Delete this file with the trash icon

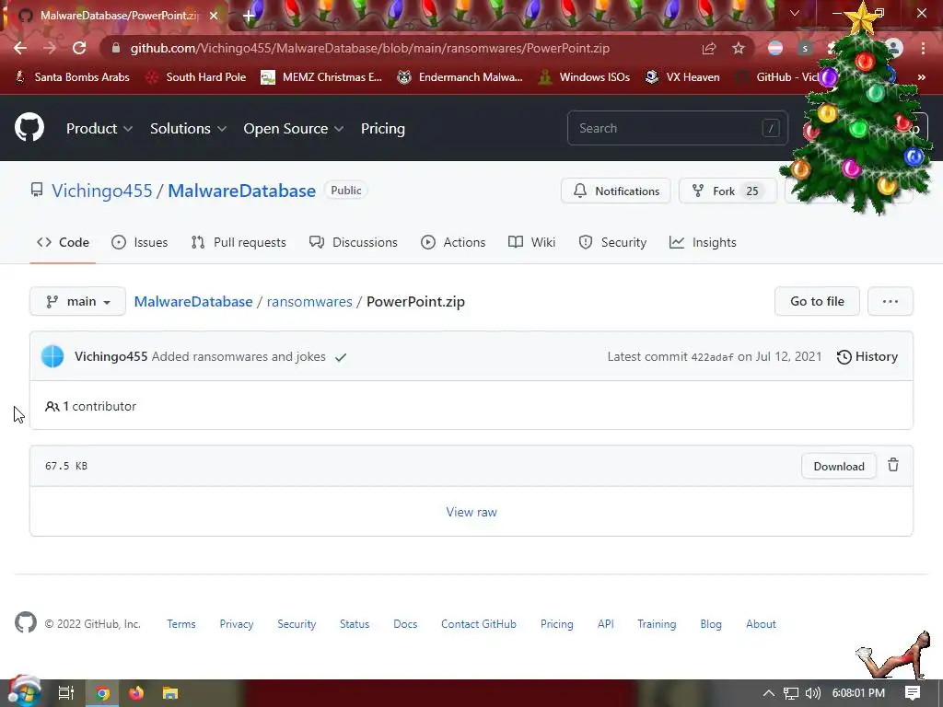[x=893, y=465]
